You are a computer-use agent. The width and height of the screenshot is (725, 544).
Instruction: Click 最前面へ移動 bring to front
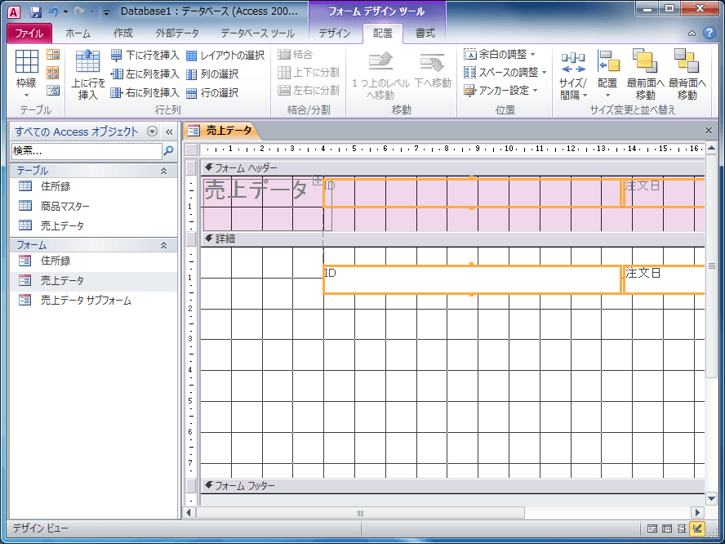646,74
